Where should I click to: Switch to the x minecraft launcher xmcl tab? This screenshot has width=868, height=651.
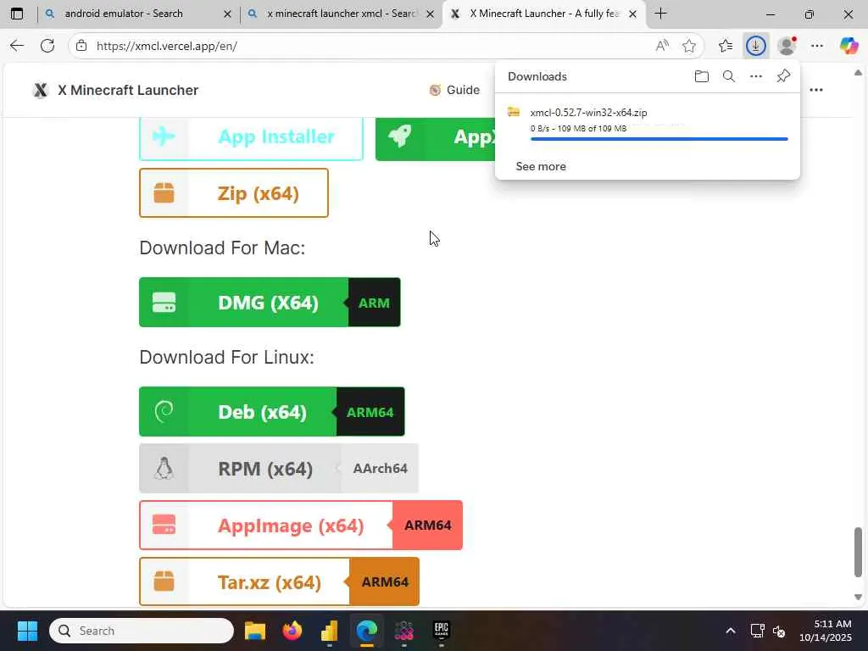341,14
